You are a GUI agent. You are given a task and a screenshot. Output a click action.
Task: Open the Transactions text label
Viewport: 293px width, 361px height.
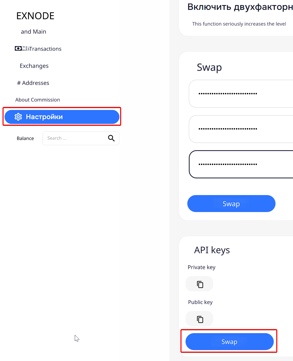(45, 49)
